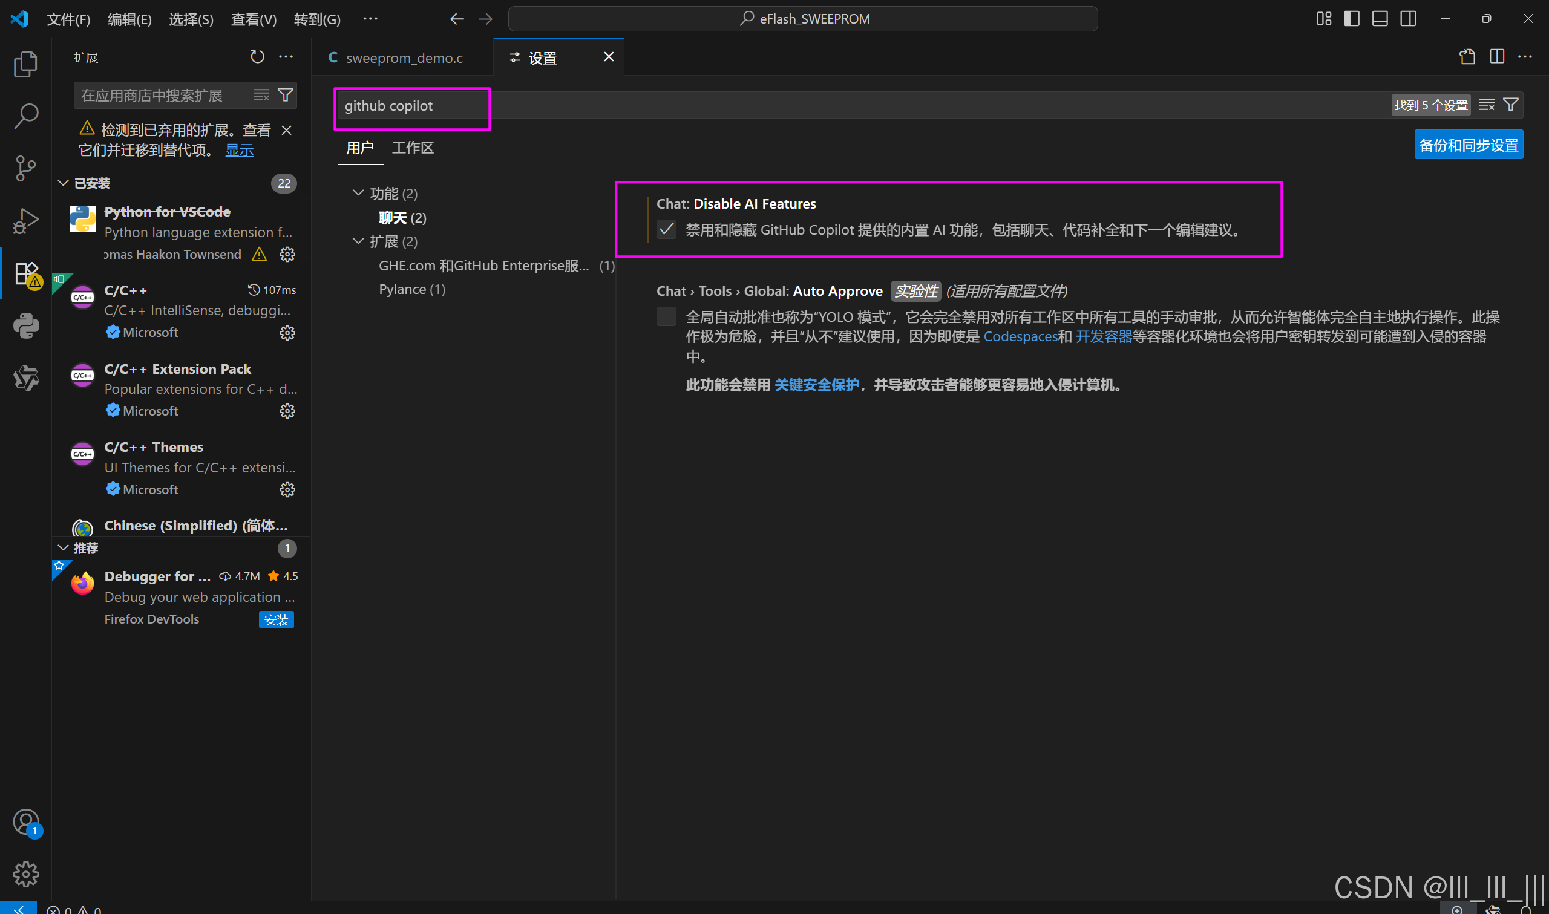The width and height of the screenshot is (1549, 914).
Task: Open the 文件(F) menu
Action: (x=68, y=19)
